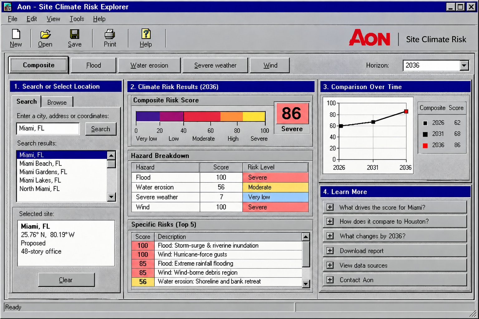This screenshot has width=479, height=319.
Task: Open Help via the question mark icon
Action: pyautogui.click(x=146, y=34)
